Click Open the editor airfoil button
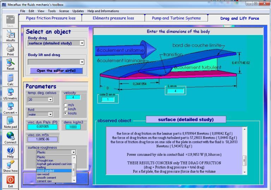Screen dimensions: 271x190 56,71
